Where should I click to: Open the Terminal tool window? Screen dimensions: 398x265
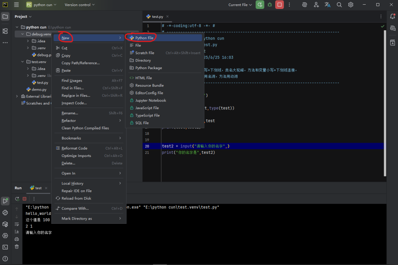pos(5,247)
